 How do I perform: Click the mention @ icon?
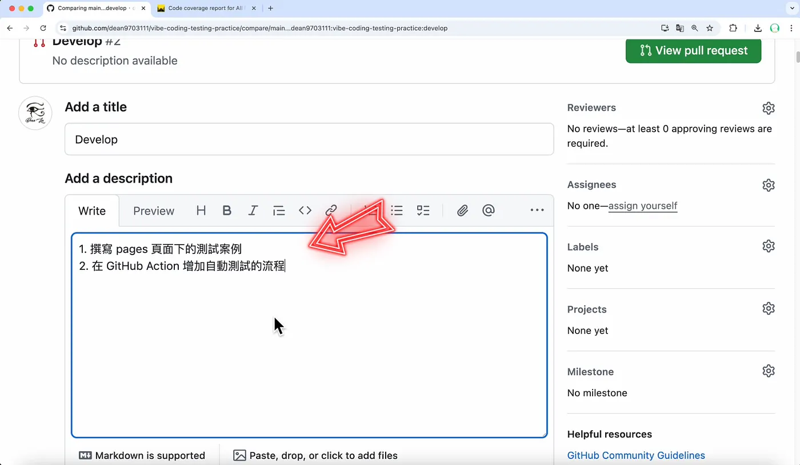[x=488, y=211]
